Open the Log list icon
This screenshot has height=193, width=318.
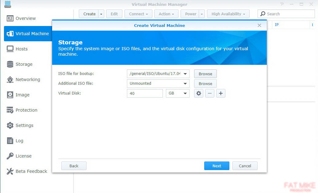pyautogui.click(x=10, y=141)
